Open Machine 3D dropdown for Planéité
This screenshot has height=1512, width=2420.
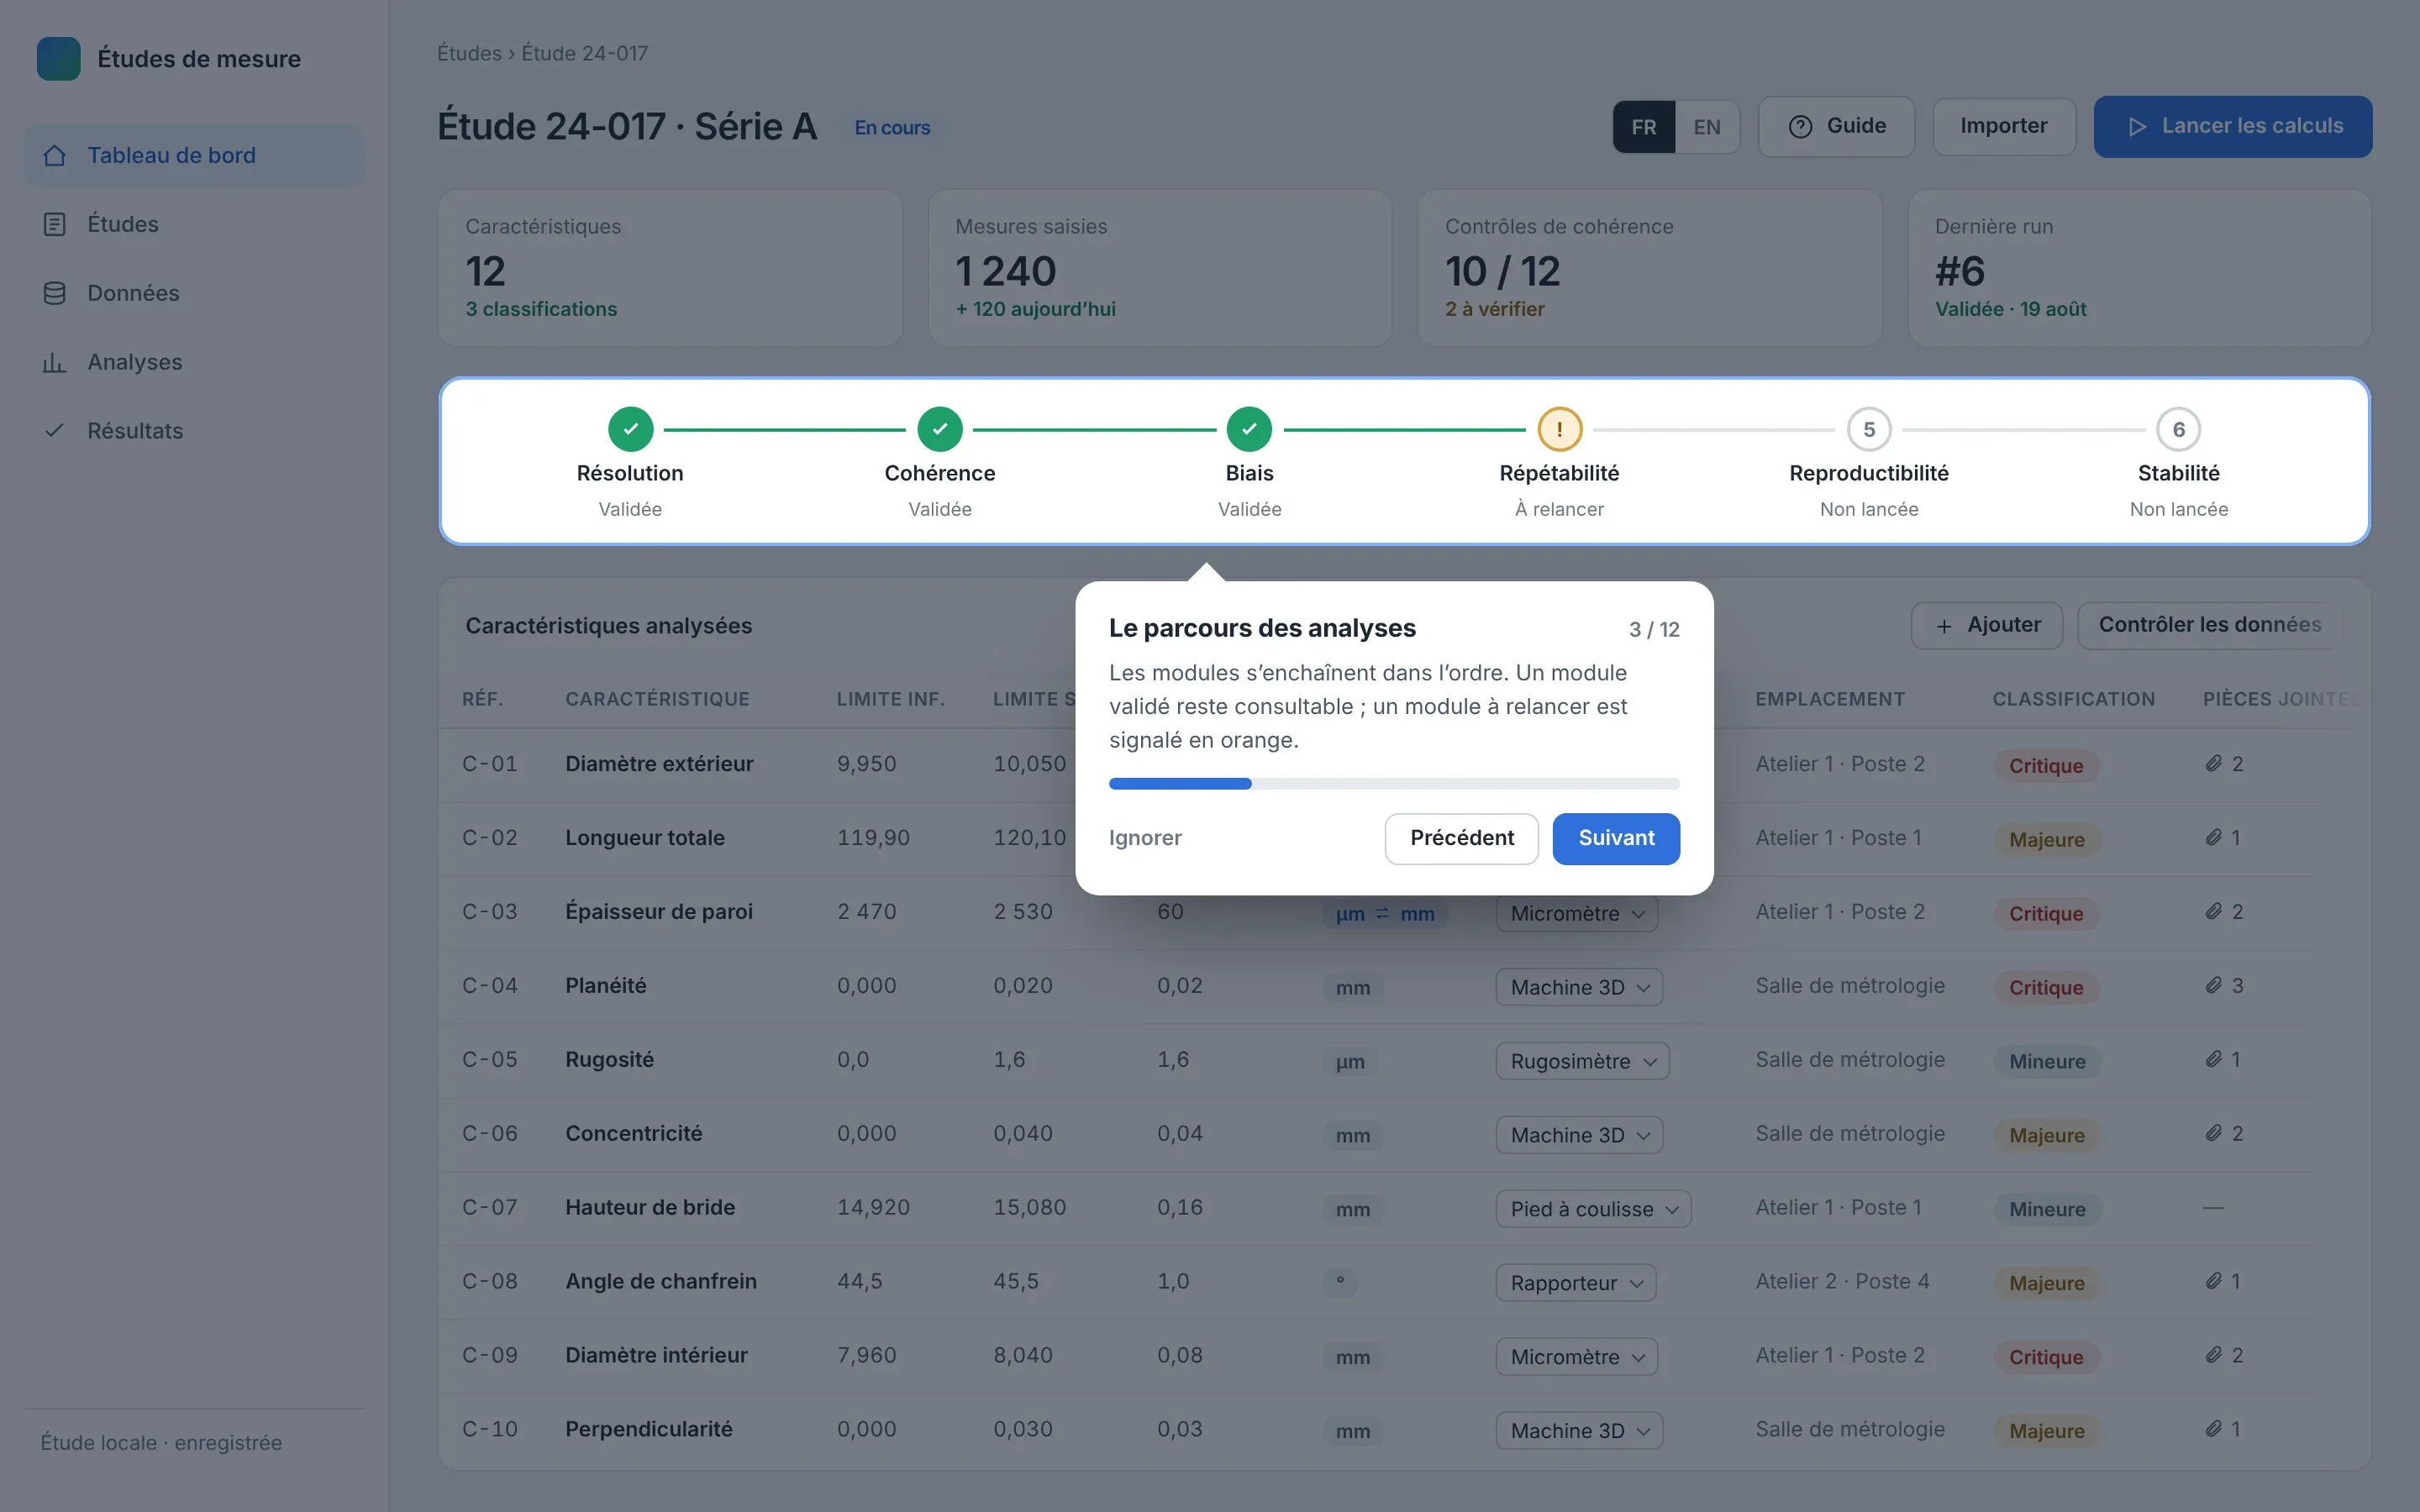(1579, 988)
